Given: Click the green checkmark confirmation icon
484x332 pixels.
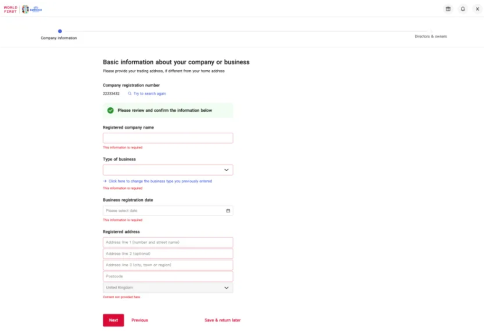Looking at the screenshot, I should 111,111.
